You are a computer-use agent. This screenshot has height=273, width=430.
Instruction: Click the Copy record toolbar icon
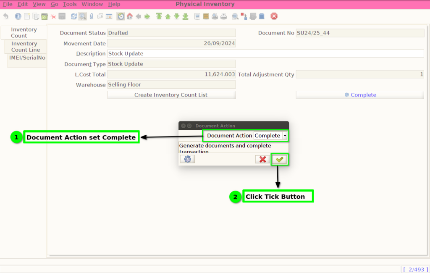[x=36, y=16]
